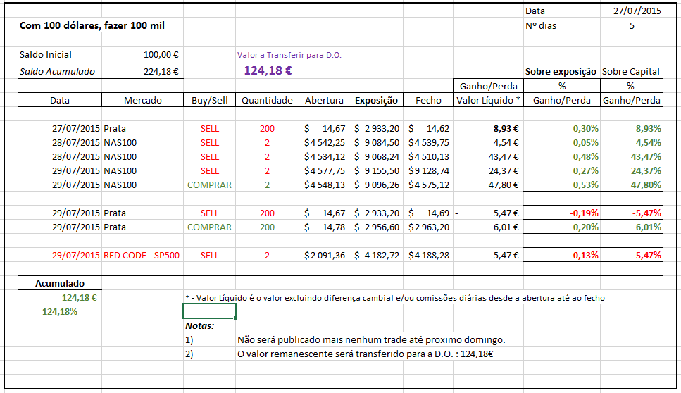The width and height of the screenshot is (681, 393).
Task: Click the Saldo Acumulado value 224,18 €
Action: (x=161, y=70)
